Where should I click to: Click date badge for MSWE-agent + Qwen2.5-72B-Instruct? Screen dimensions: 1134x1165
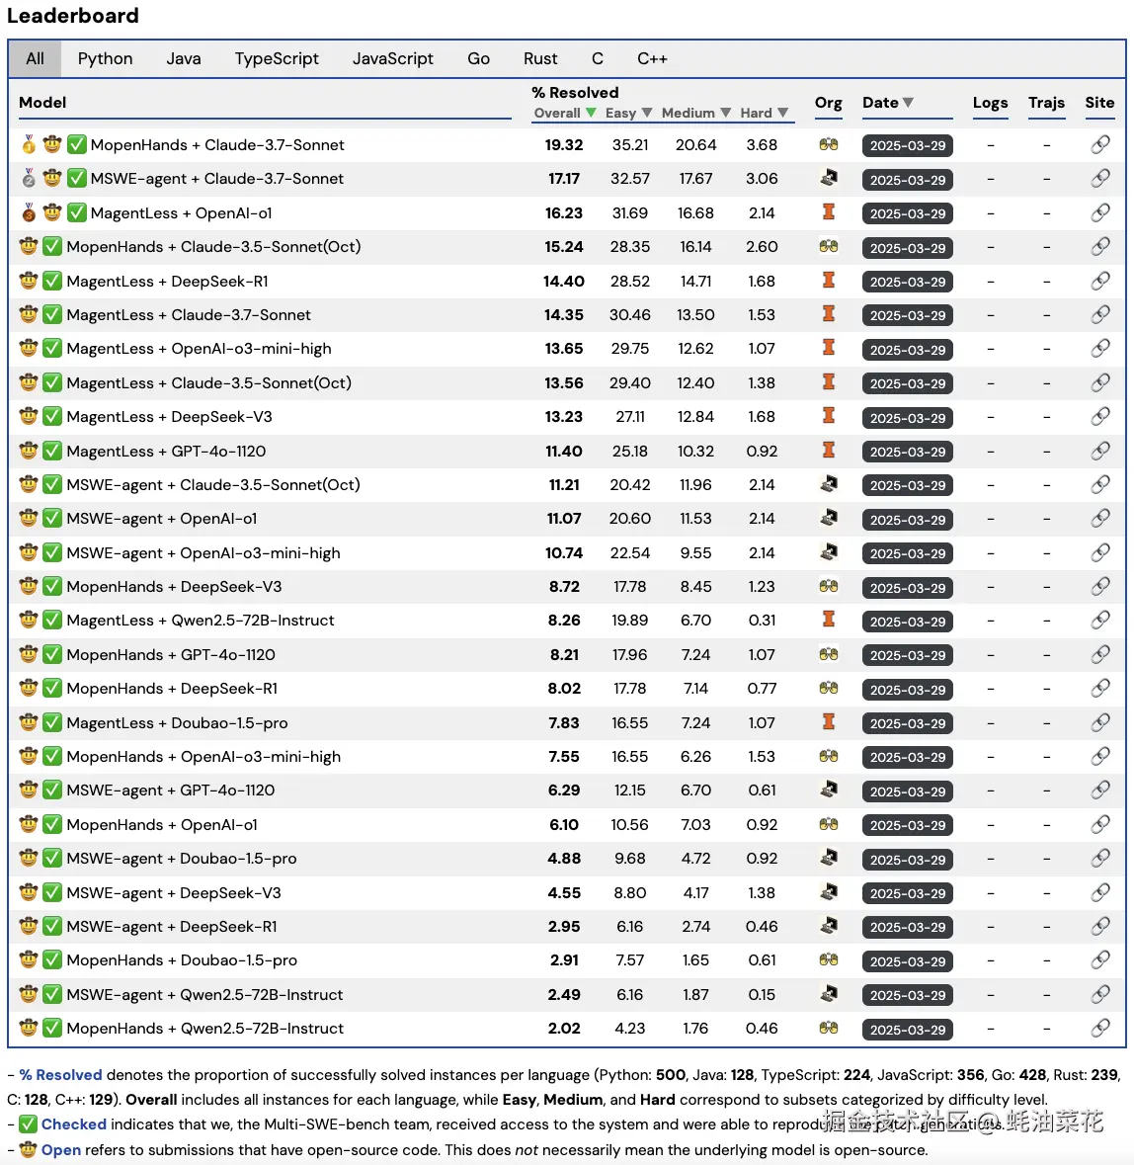908,996
